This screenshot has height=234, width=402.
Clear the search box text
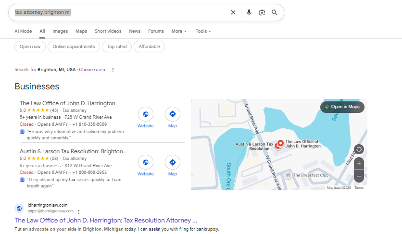pyautogui.click(x=233, y=12)
